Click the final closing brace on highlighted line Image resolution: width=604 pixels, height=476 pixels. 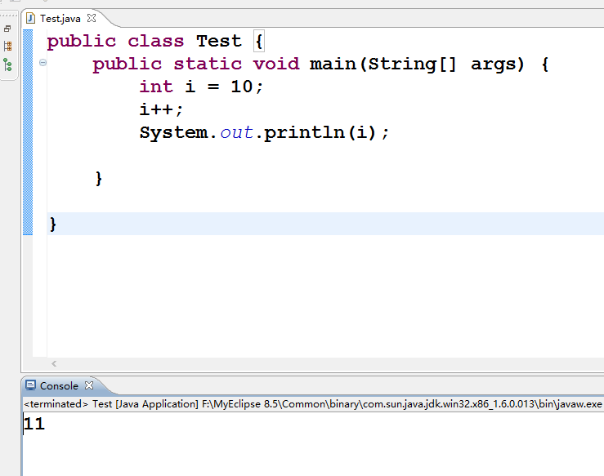pos(53,224)
